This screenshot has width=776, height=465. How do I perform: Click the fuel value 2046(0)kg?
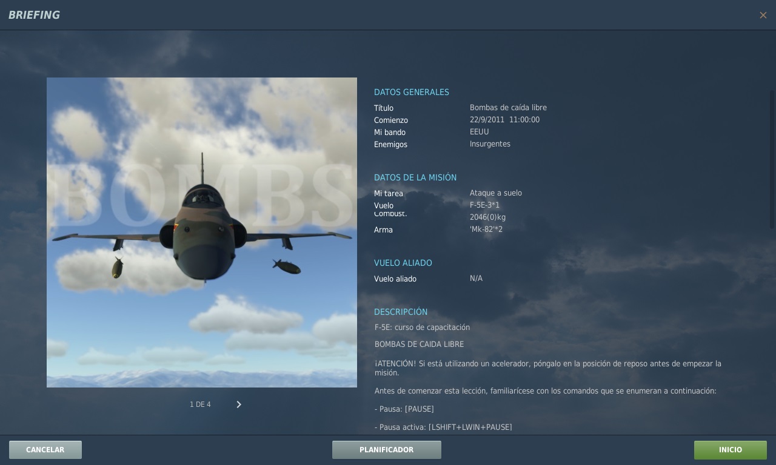[x=487, y=217]
